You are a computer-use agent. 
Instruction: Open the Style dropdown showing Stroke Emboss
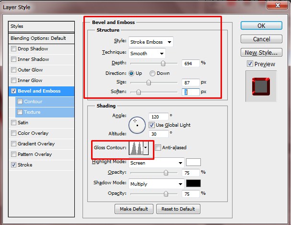[151, 42]
